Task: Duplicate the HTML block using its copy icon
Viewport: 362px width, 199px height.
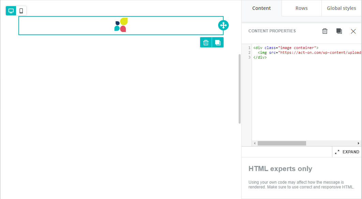Action: (x=218, y=42)
